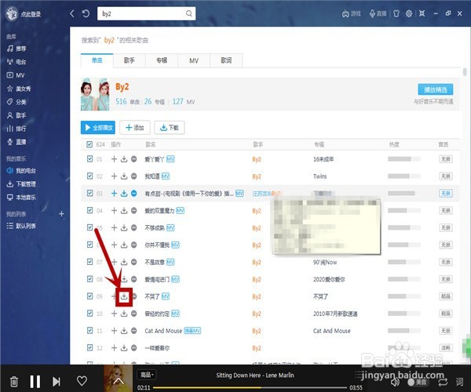Toggle the select-all checkbox in the header

point(89,144)
